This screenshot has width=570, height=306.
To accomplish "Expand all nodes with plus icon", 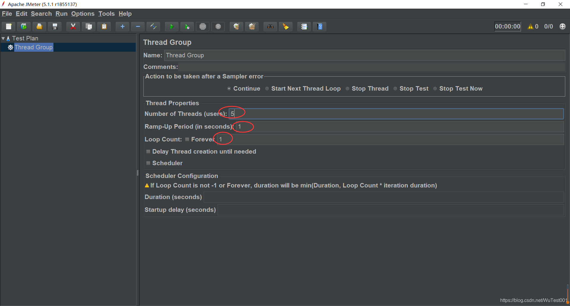I will coord(122,26).
